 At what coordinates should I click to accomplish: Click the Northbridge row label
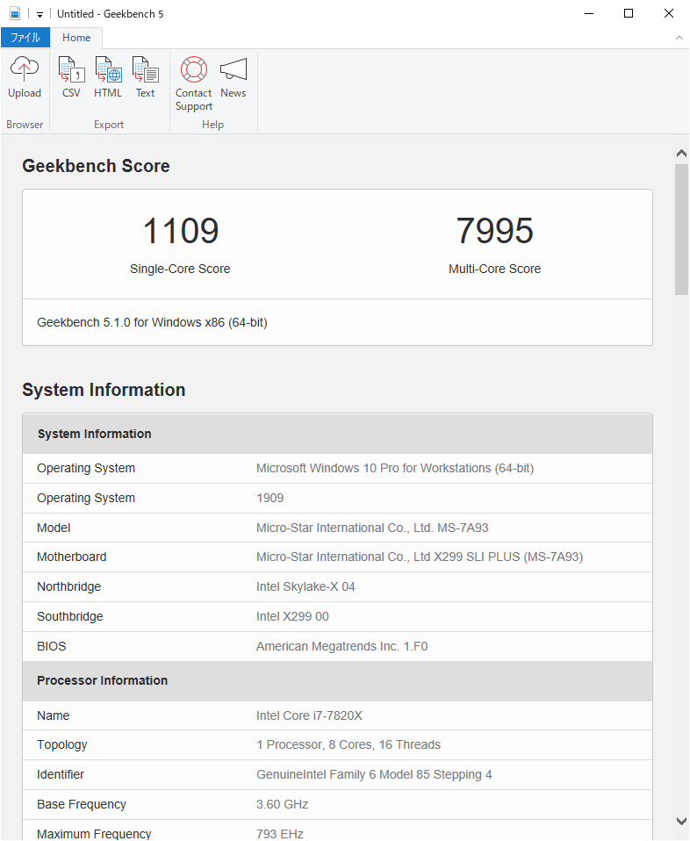[x=69, y=586]
